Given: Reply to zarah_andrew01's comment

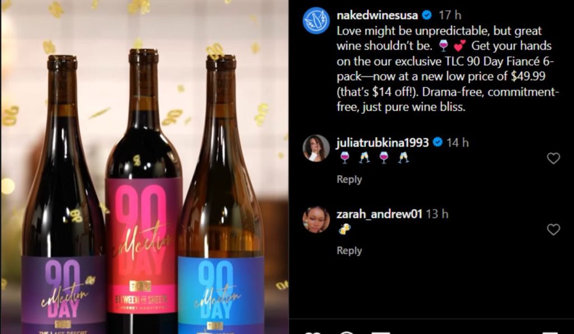Looking at the screenshot, I should 349,251.
